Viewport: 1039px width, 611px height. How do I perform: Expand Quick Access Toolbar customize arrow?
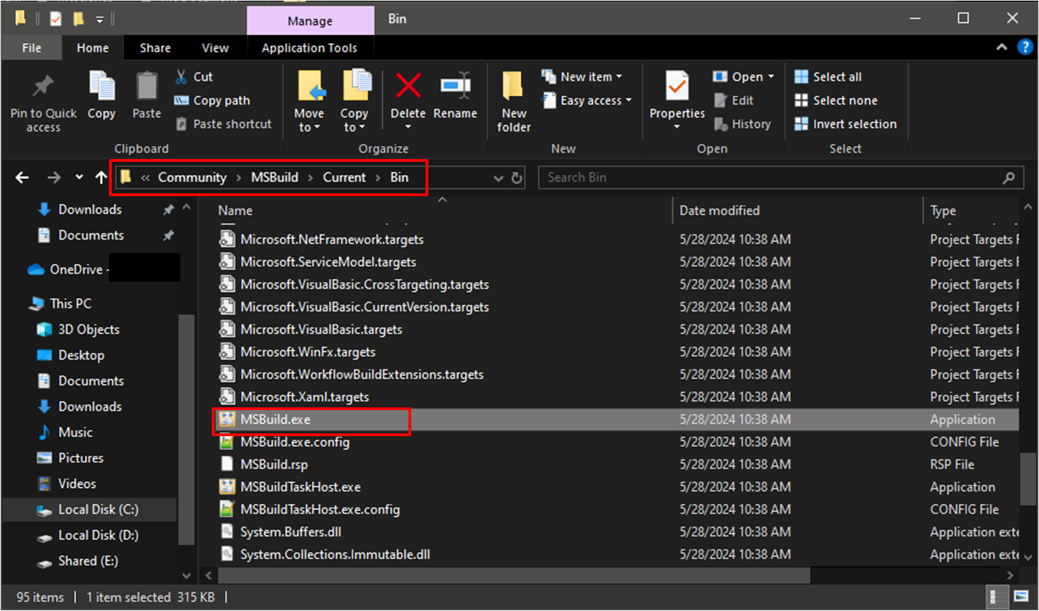click(x=99, y=20)
